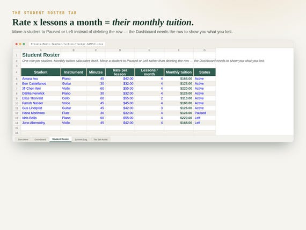The width and height of the screenshot is (306, 230).
Task: Click the student name Ben Castellanos
Action: (x=34, y=83)
